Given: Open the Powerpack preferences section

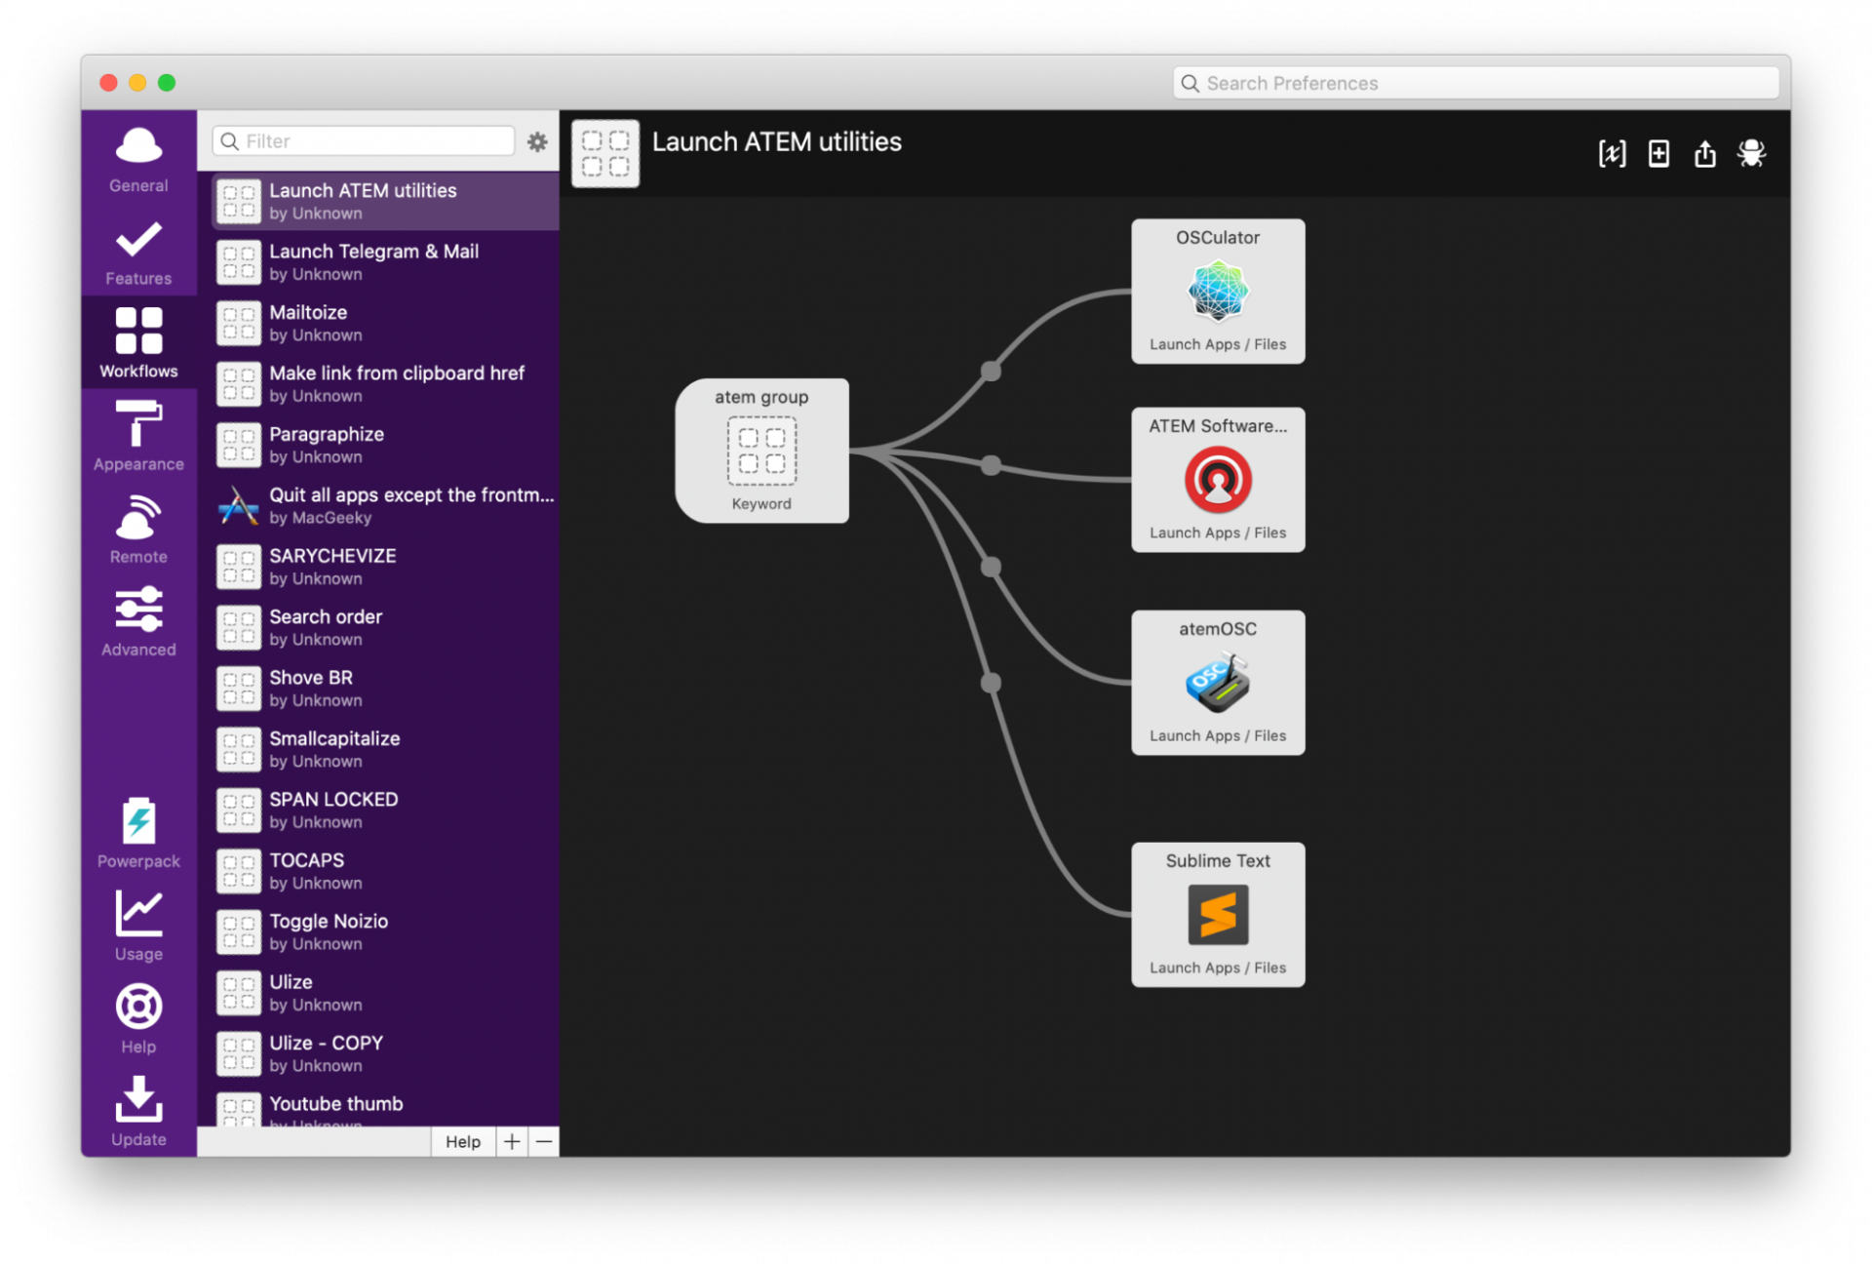Looking at the screenshot, I should tap(138, 832).
